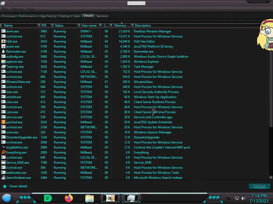Click the DissenterUpgrader.exe process icon

click(3, 137)
